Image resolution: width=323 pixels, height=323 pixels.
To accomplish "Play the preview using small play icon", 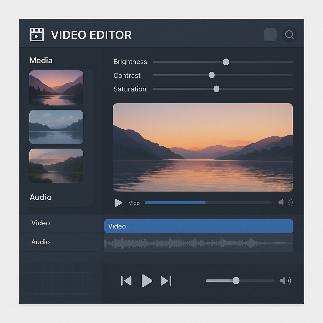I will (x=119, y=203).
